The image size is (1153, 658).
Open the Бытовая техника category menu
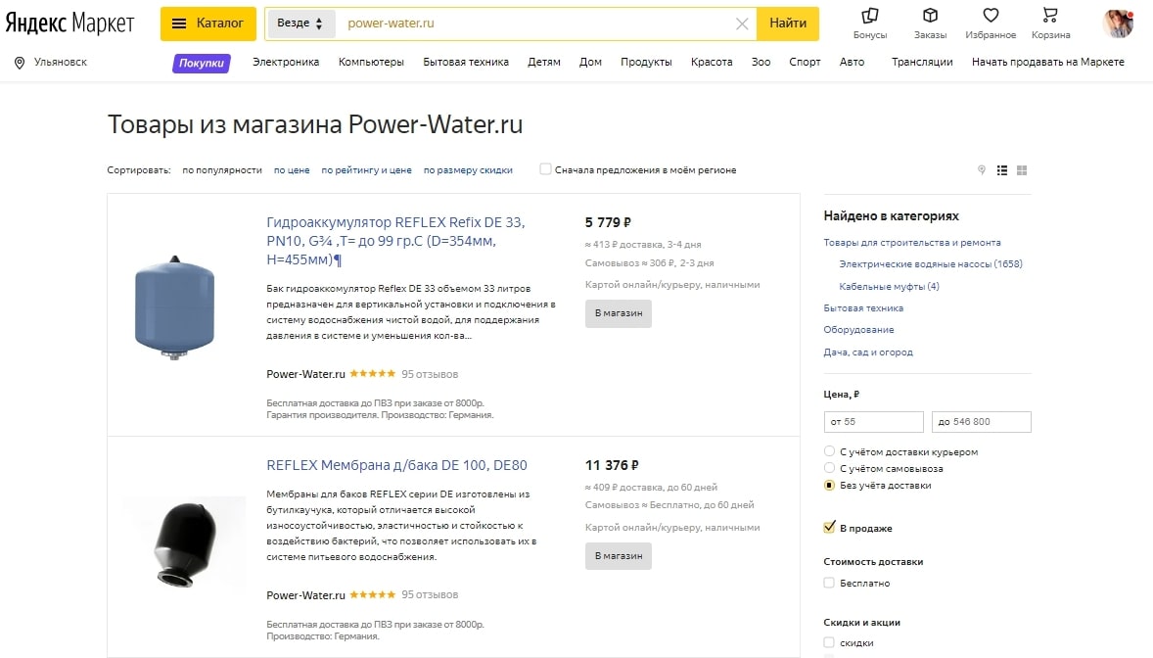click(x=466, y=62)
